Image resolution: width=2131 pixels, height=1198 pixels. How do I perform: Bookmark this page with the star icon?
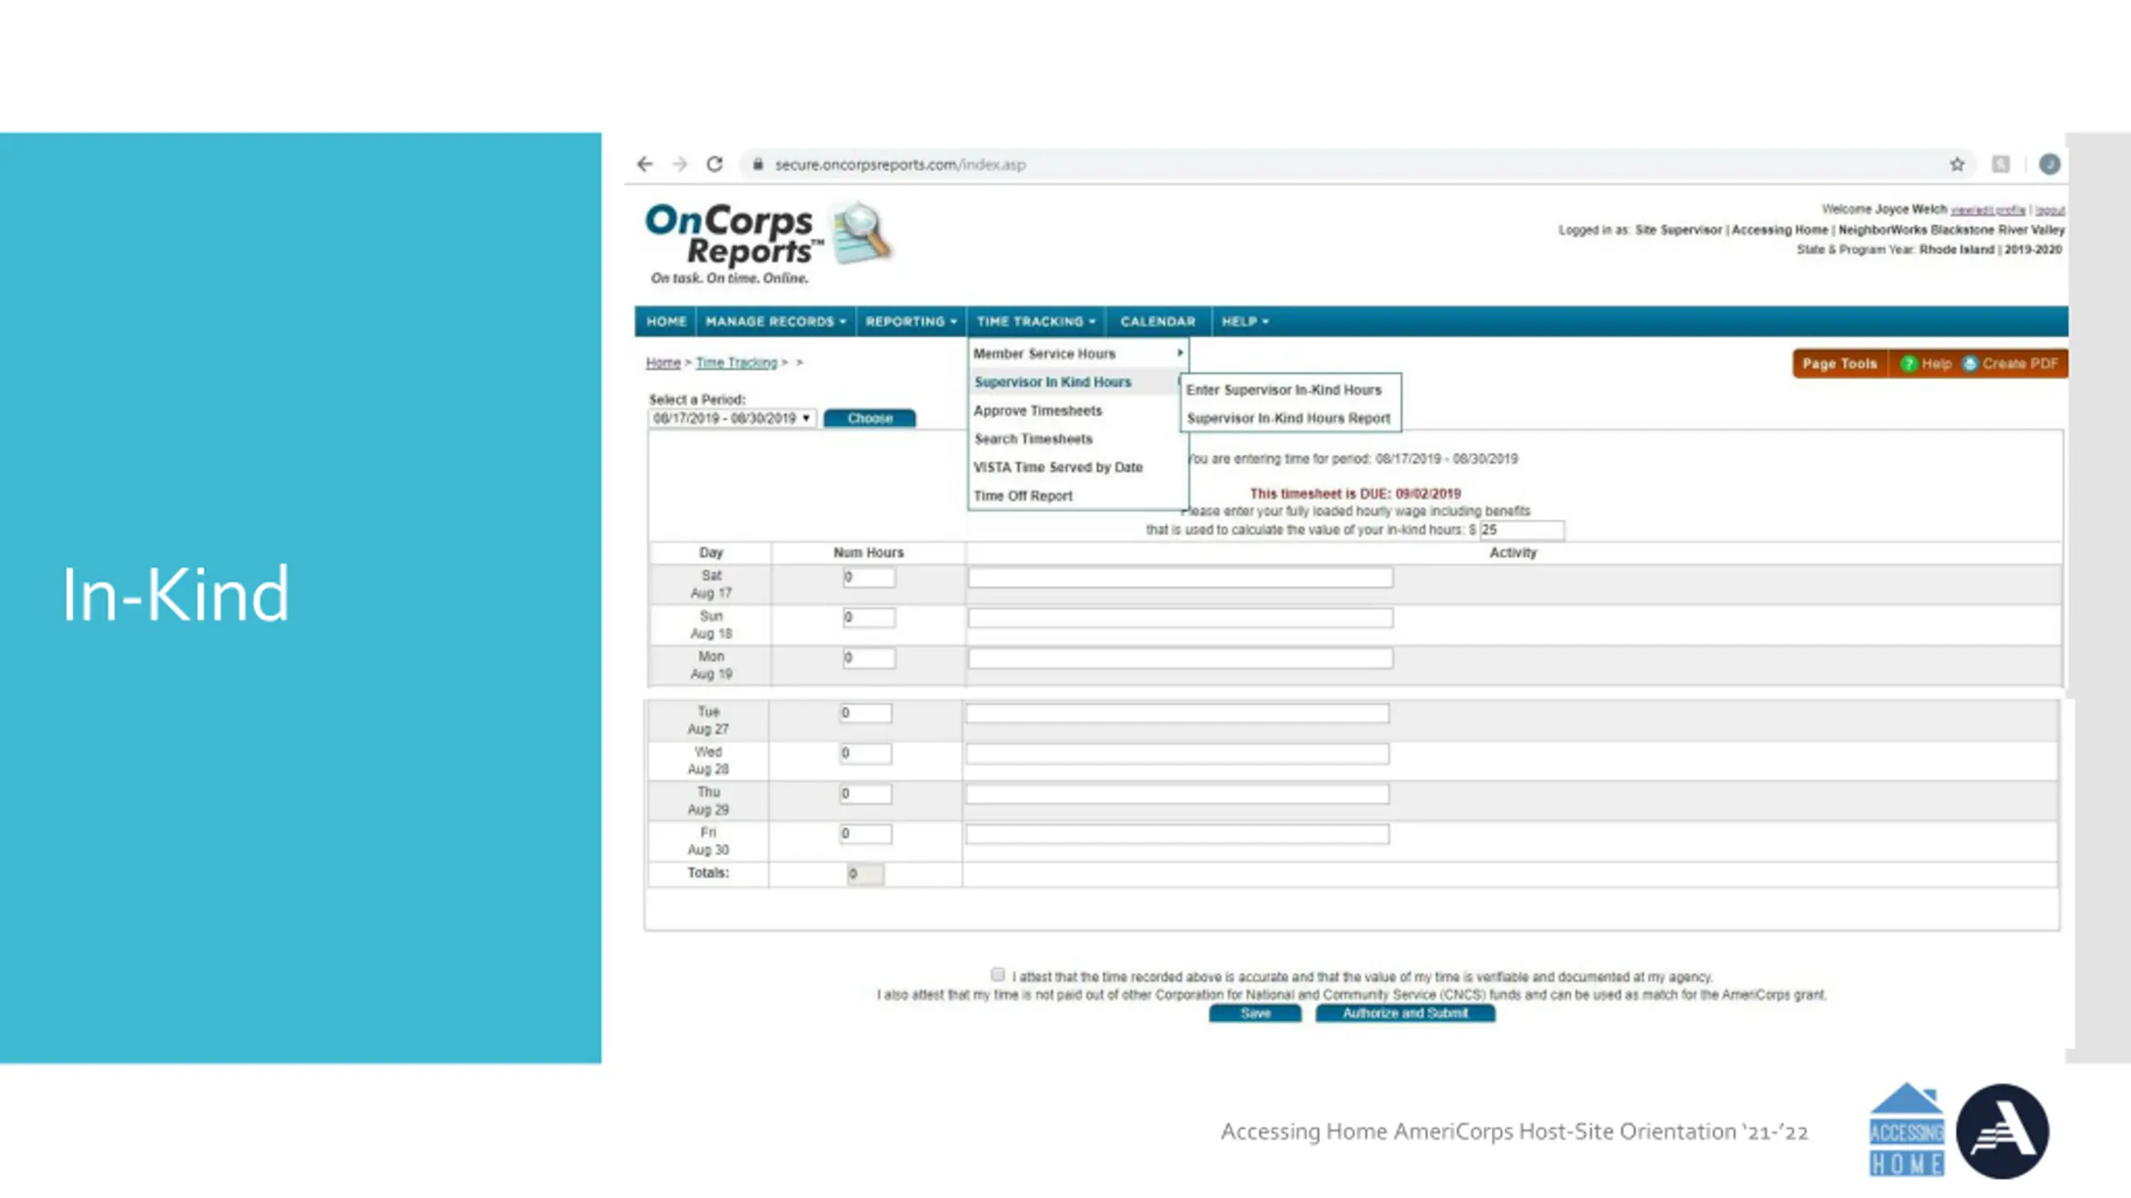(x=1957, y=165)
